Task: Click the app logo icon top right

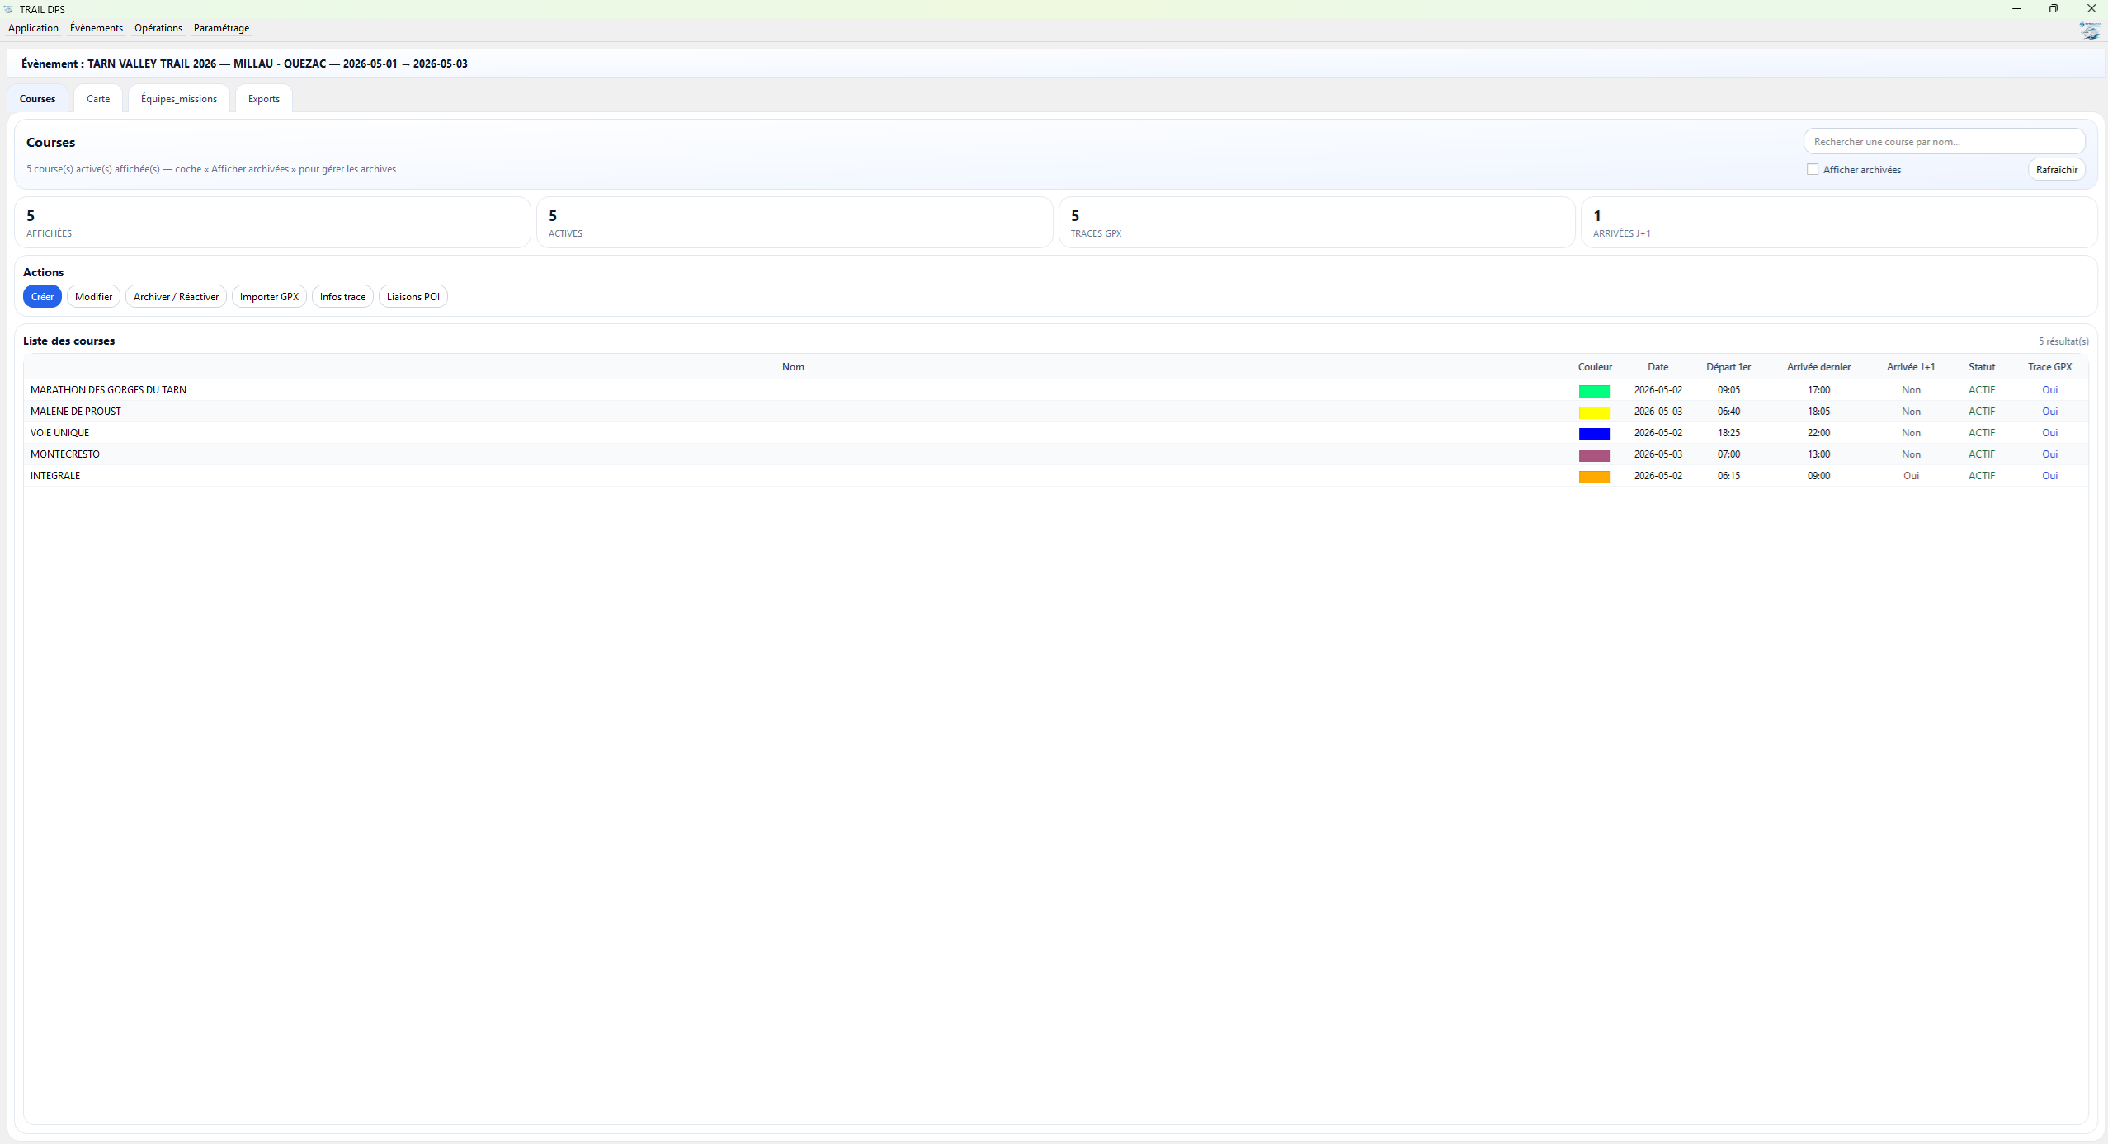Action: tap(2089, 31)
